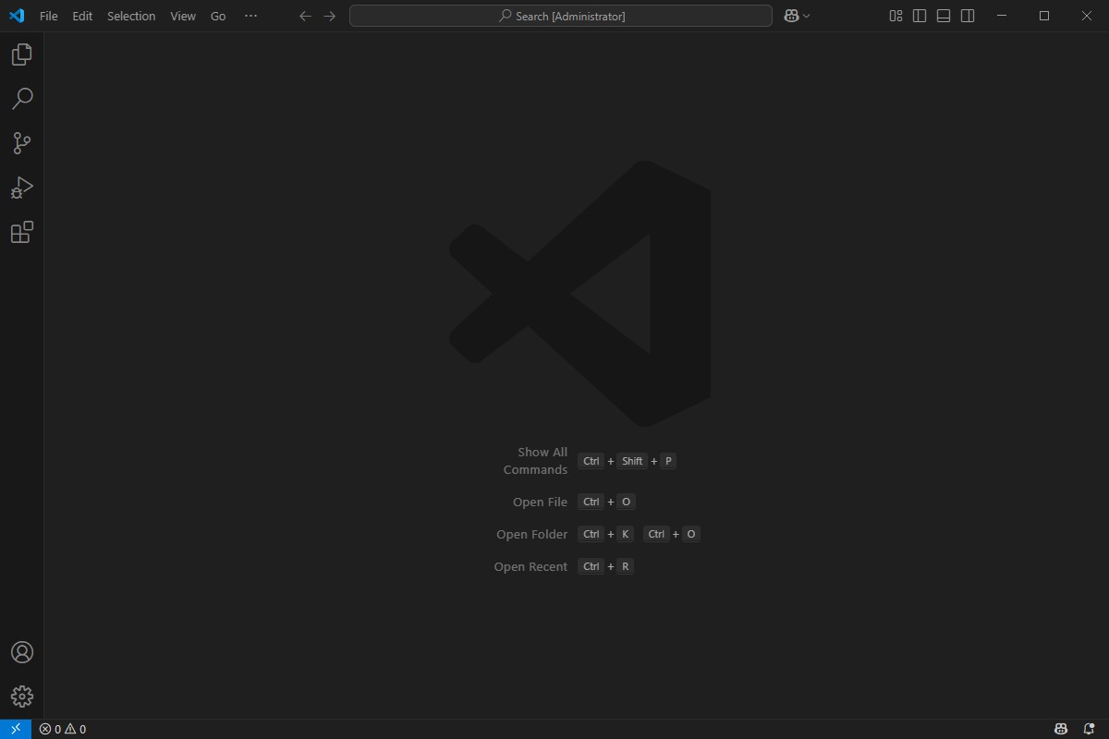The height and width of the screenshot is (739, 1109).
Task: Open the File menu
Action: tap(49, 16)
